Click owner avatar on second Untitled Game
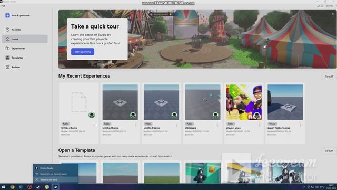This screenshot has height=190, width=337. pos(133,115)
